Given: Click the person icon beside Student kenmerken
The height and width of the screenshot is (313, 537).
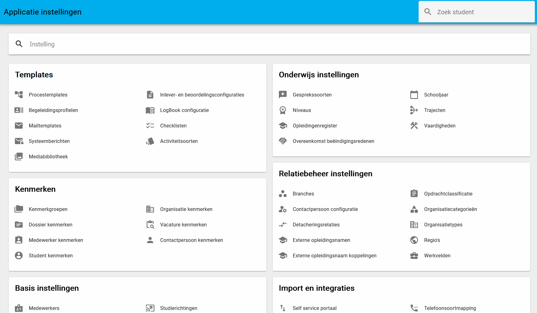Looking at the screenshot, I should click(19, 255).
